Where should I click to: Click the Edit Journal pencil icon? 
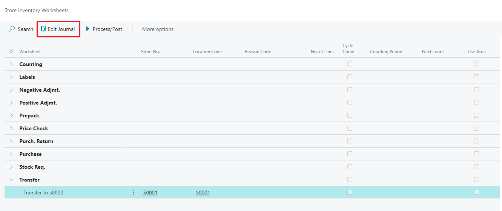(x=44, y=29)
